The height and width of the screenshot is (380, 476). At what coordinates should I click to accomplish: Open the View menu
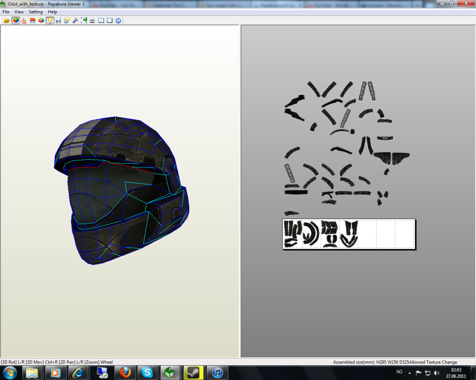point(19,12)
